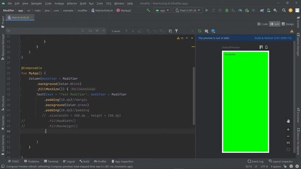Open the Profile app speedometer icon

(240, 10)
